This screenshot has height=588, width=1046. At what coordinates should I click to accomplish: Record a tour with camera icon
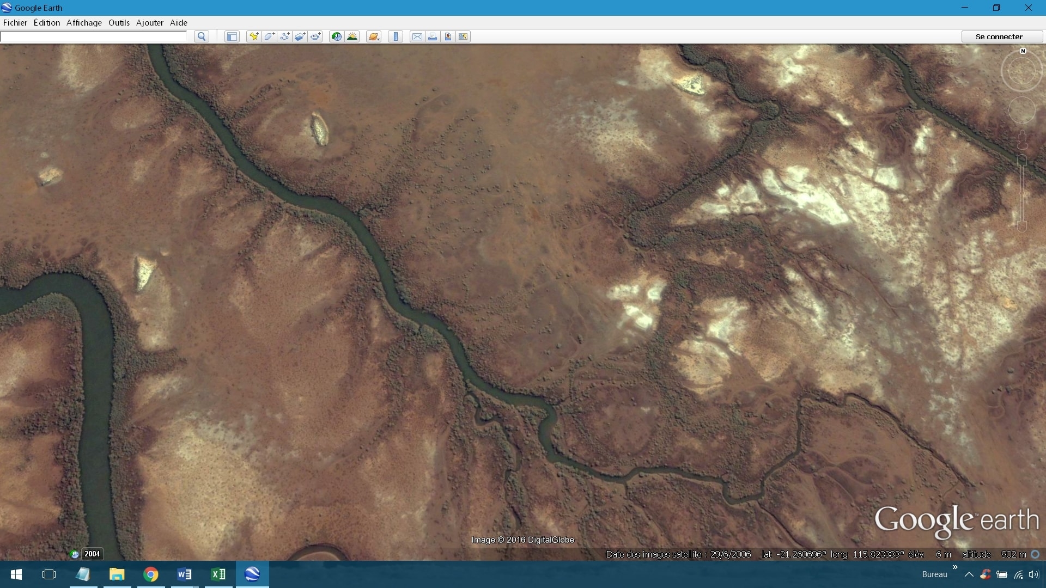point(315,36)
